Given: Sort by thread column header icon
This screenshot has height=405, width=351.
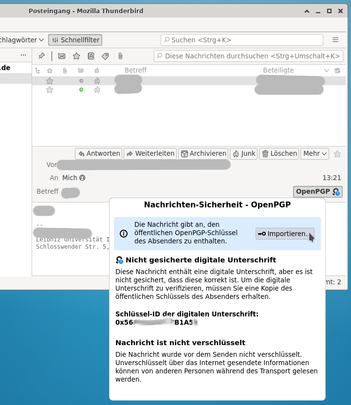Looking at the screenshot, I should [37, 71].
